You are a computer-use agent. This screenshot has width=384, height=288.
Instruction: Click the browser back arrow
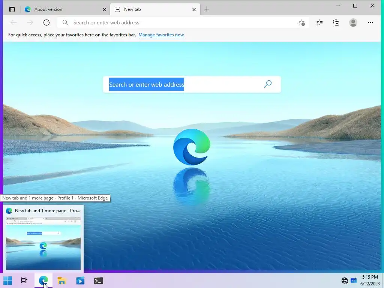click(13, 22)
